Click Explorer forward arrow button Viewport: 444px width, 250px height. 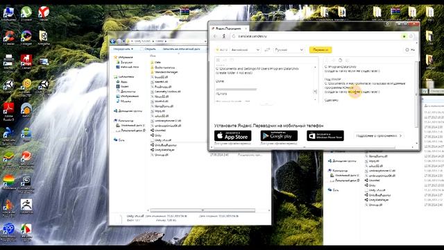[x=119, y=42]
